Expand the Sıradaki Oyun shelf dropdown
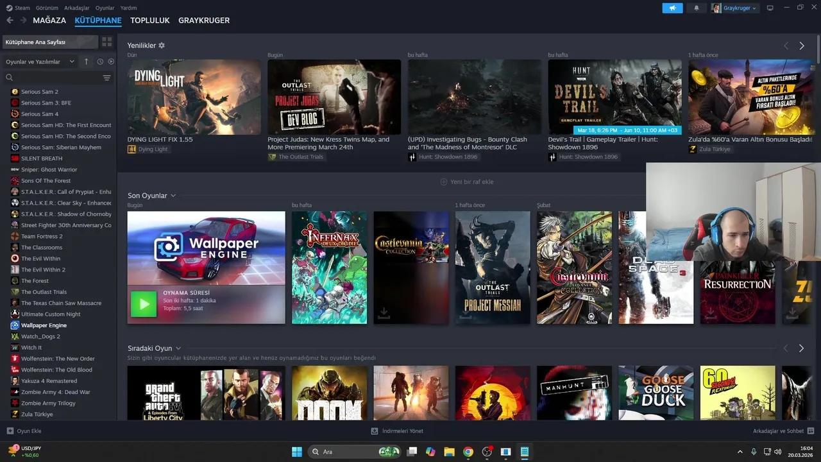 click(178, 348)
